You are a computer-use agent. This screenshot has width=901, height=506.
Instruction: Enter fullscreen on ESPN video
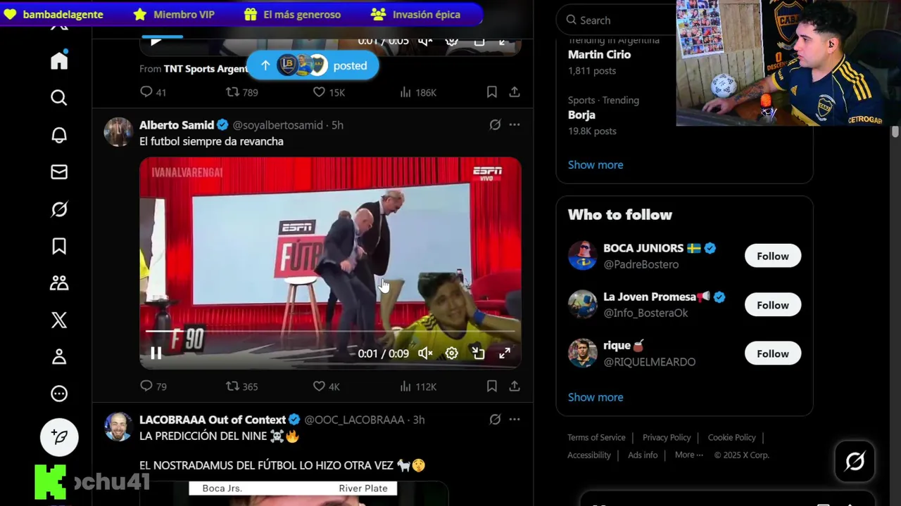pos(505,353)
